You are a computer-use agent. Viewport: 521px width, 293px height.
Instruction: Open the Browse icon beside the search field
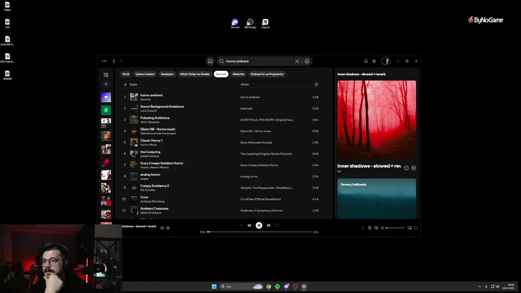point(307,61)
